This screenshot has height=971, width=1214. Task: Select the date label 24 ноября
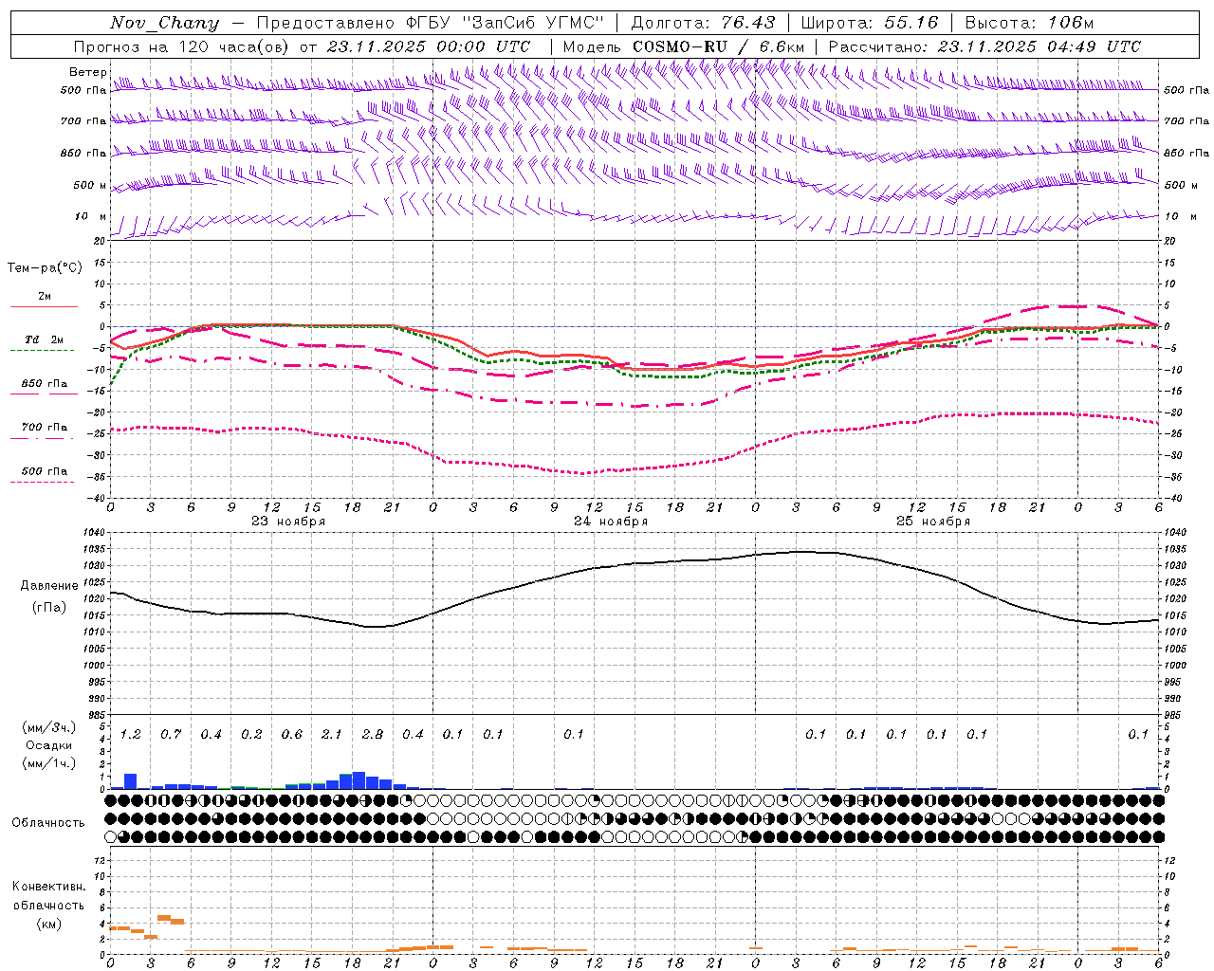tap(611, 522)
